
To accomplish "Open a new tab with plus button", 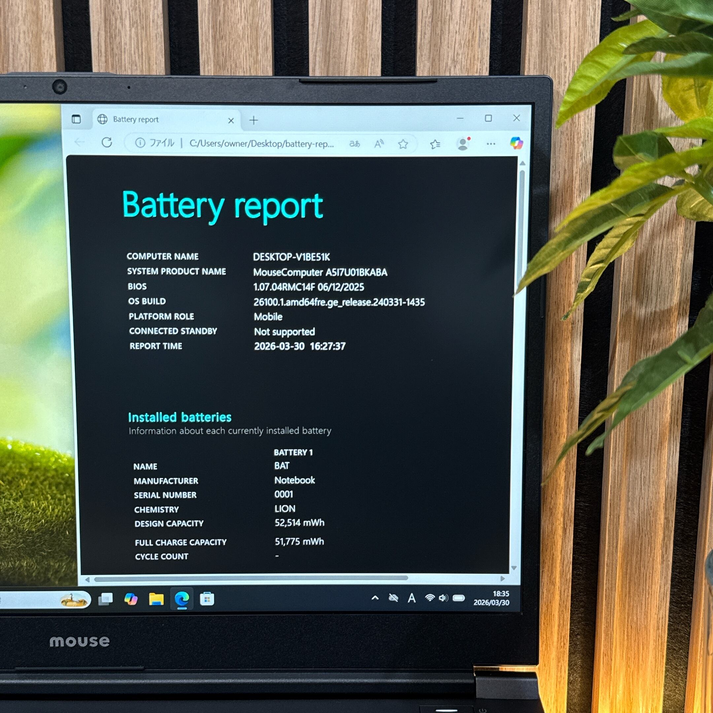I will [x=254, y=120].
